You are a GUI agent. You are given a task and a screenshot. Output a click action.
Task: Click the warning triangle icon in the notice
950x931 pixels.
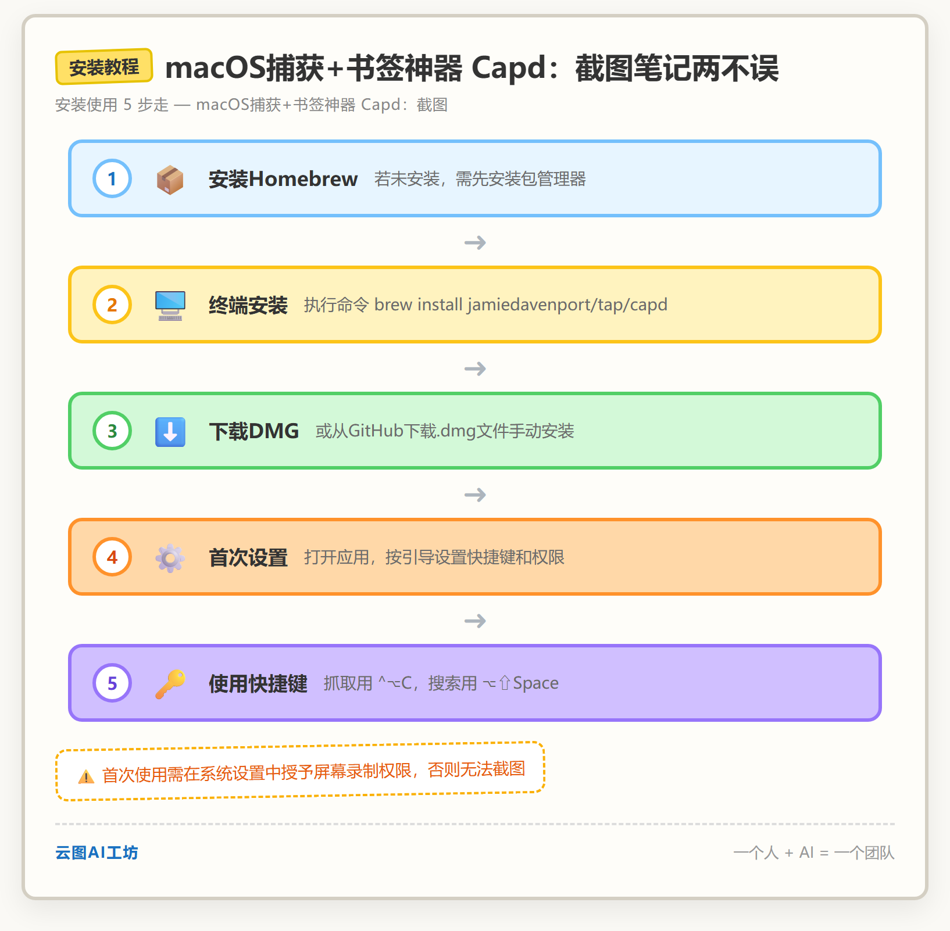[x=86, y=776]
